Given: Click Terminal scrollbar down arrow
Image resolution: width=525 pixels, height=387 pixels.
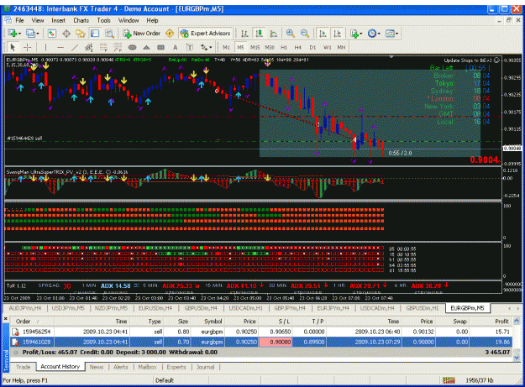Looking at the screenshot, I should point(517,358).
